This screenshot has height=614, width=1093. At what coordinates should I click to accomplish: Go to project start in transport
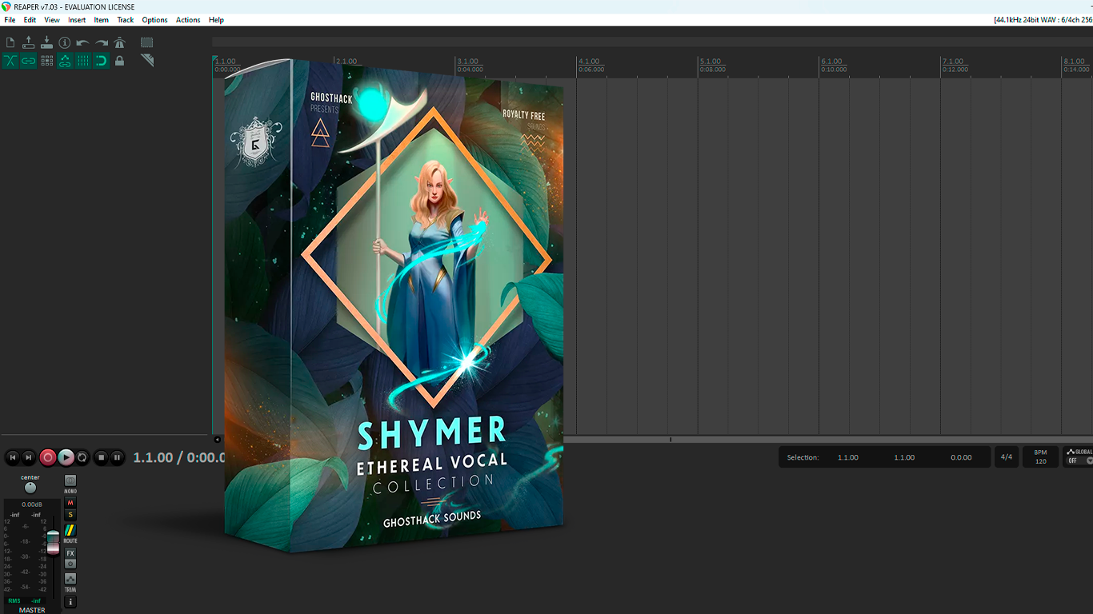pyautogui.click(x=13, y=457)
